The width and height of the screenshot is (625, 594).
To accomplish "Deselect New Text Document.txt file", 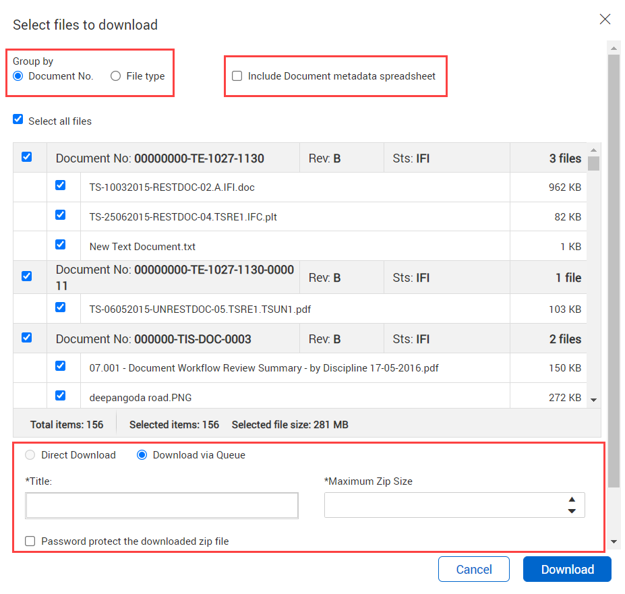I will [61, 245].
